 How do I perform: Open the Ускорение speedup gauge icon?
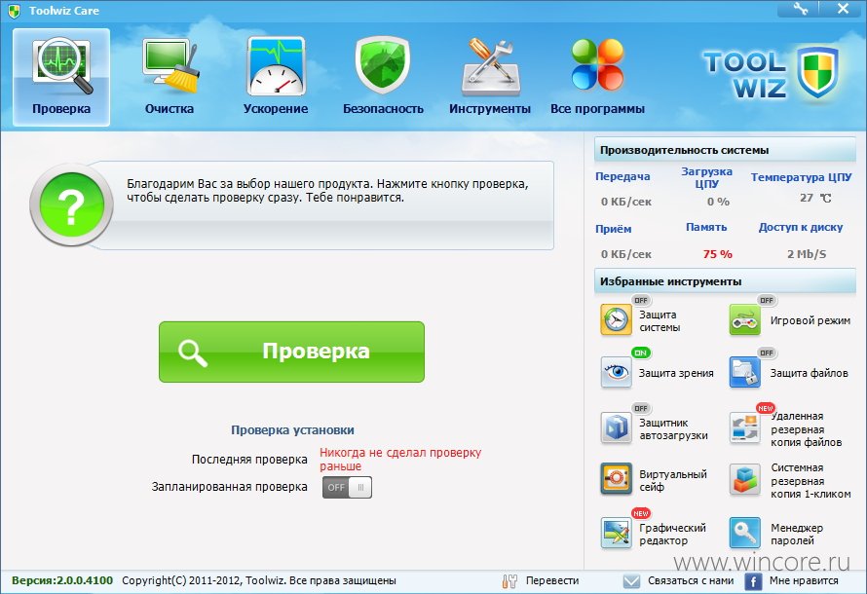276,66
